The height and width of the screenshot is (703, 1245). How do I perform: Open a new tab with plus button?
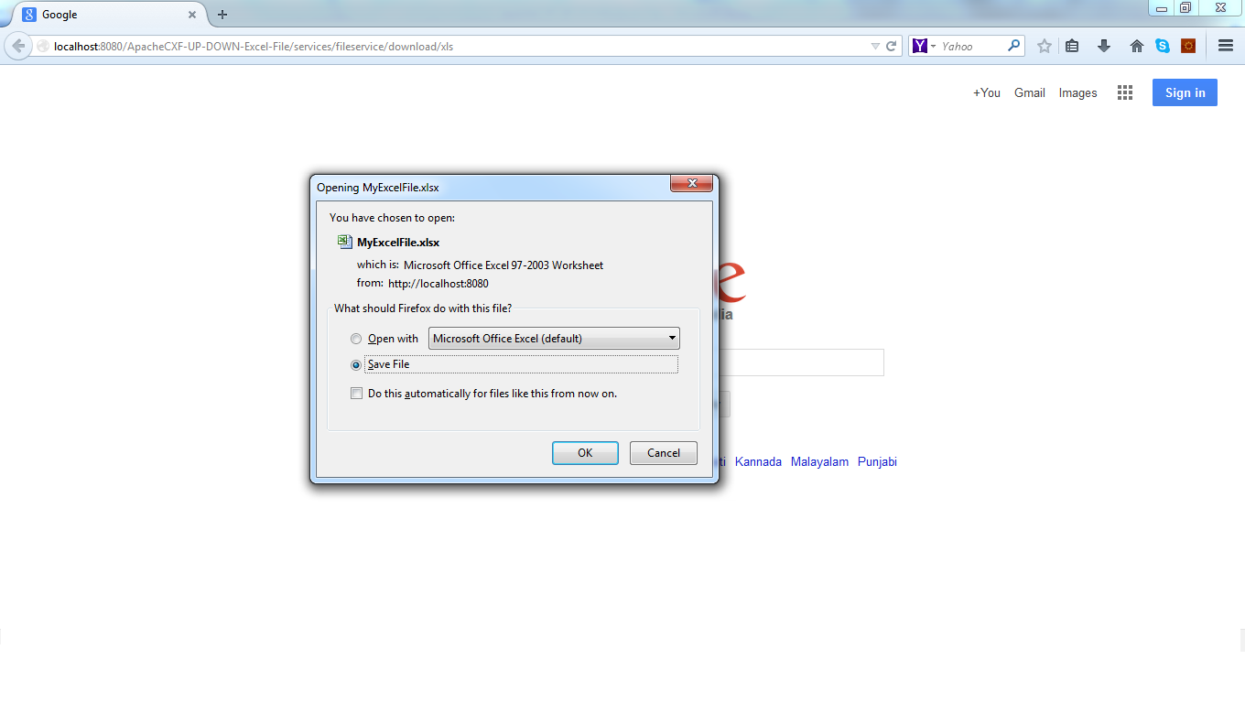(222, 15)
